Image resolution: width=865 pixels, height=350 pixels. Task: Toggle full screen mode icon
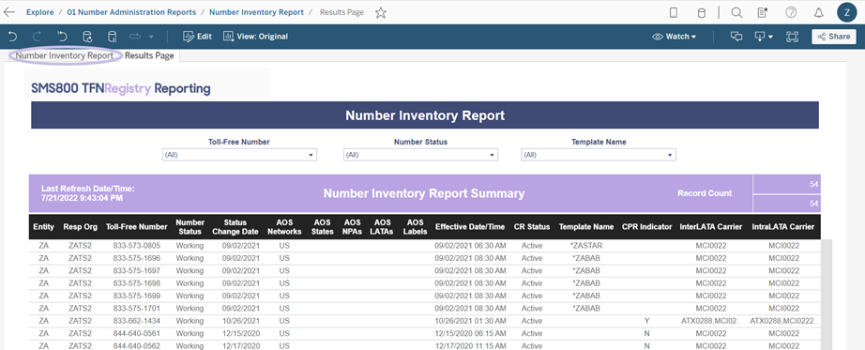(x=793, y=37)
